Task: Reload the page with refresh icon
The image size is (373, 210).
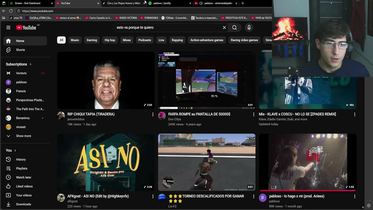Action: tap(11, 11)
